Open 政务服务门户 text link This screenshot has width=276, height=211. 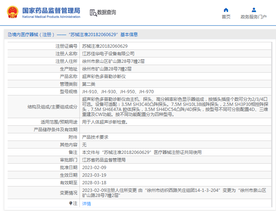pyautogui.click(x=254, y=17)
